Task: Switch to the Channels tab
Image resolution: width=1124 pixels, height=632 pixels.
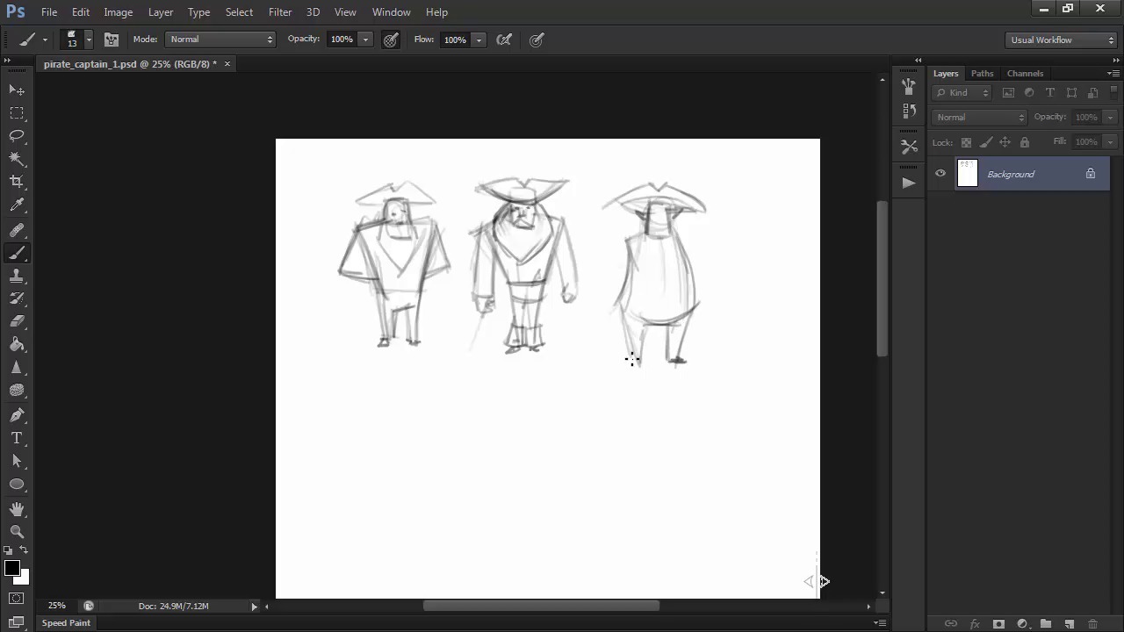Action: 1025,74
